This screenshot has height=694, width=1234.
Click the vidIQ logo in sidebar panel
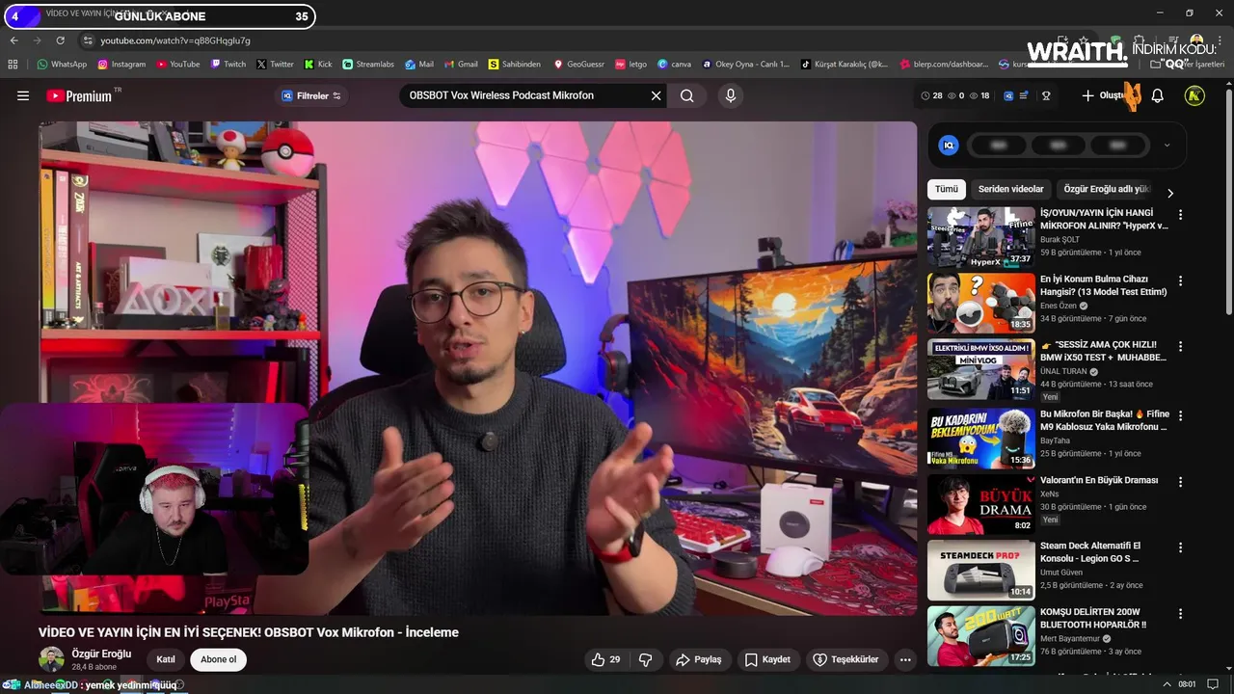949,146
